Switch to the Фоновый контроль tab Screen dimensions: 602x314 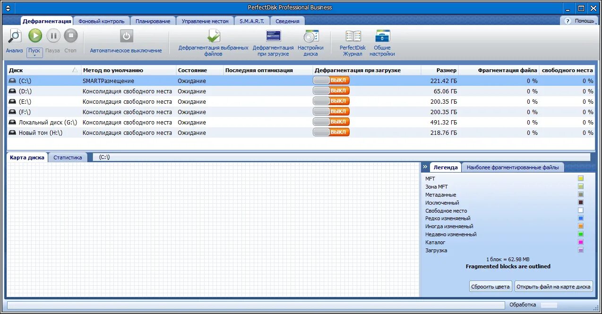point(102,21)
